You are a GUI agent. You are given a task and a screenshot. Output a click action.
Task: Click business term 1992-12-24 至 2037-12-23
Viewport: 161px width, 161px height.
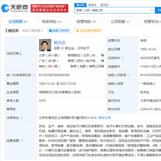click(x=57, y=84)
